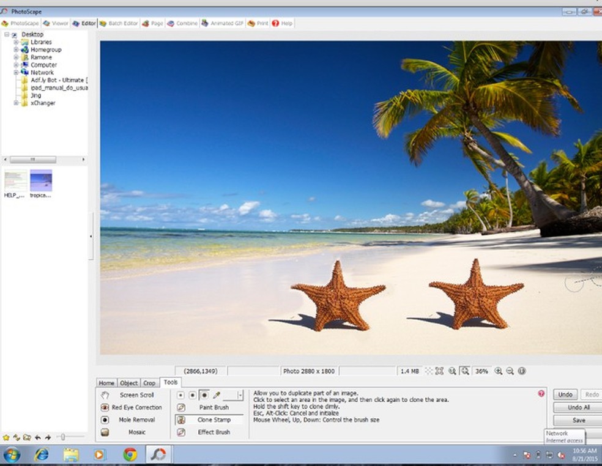Viewport: 602px width, 466px height.
Task: Enable the Effect Brush tool
Action: (209, 432)
